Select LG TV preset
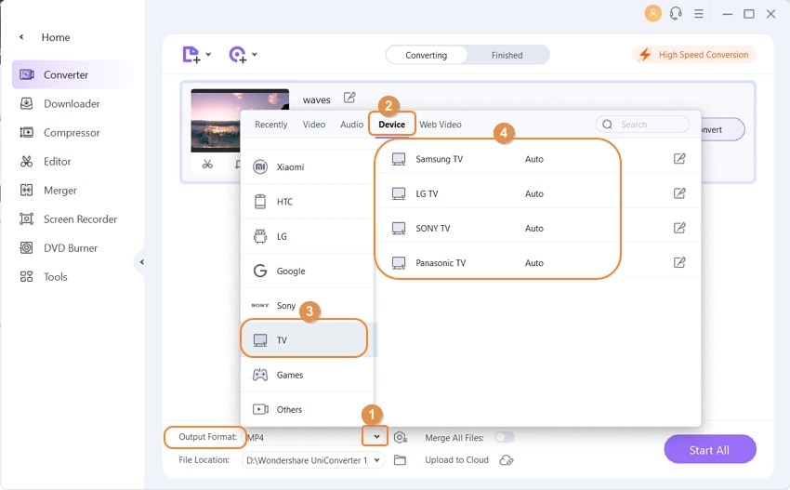 click(539, 193)
